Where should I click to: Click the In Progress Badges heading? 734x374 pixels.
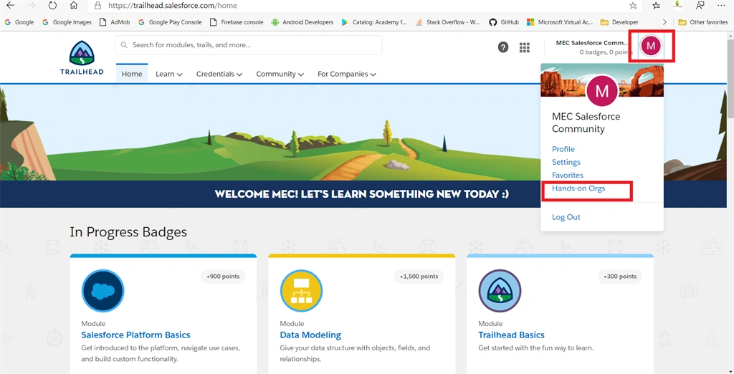(x=128, y=231)
